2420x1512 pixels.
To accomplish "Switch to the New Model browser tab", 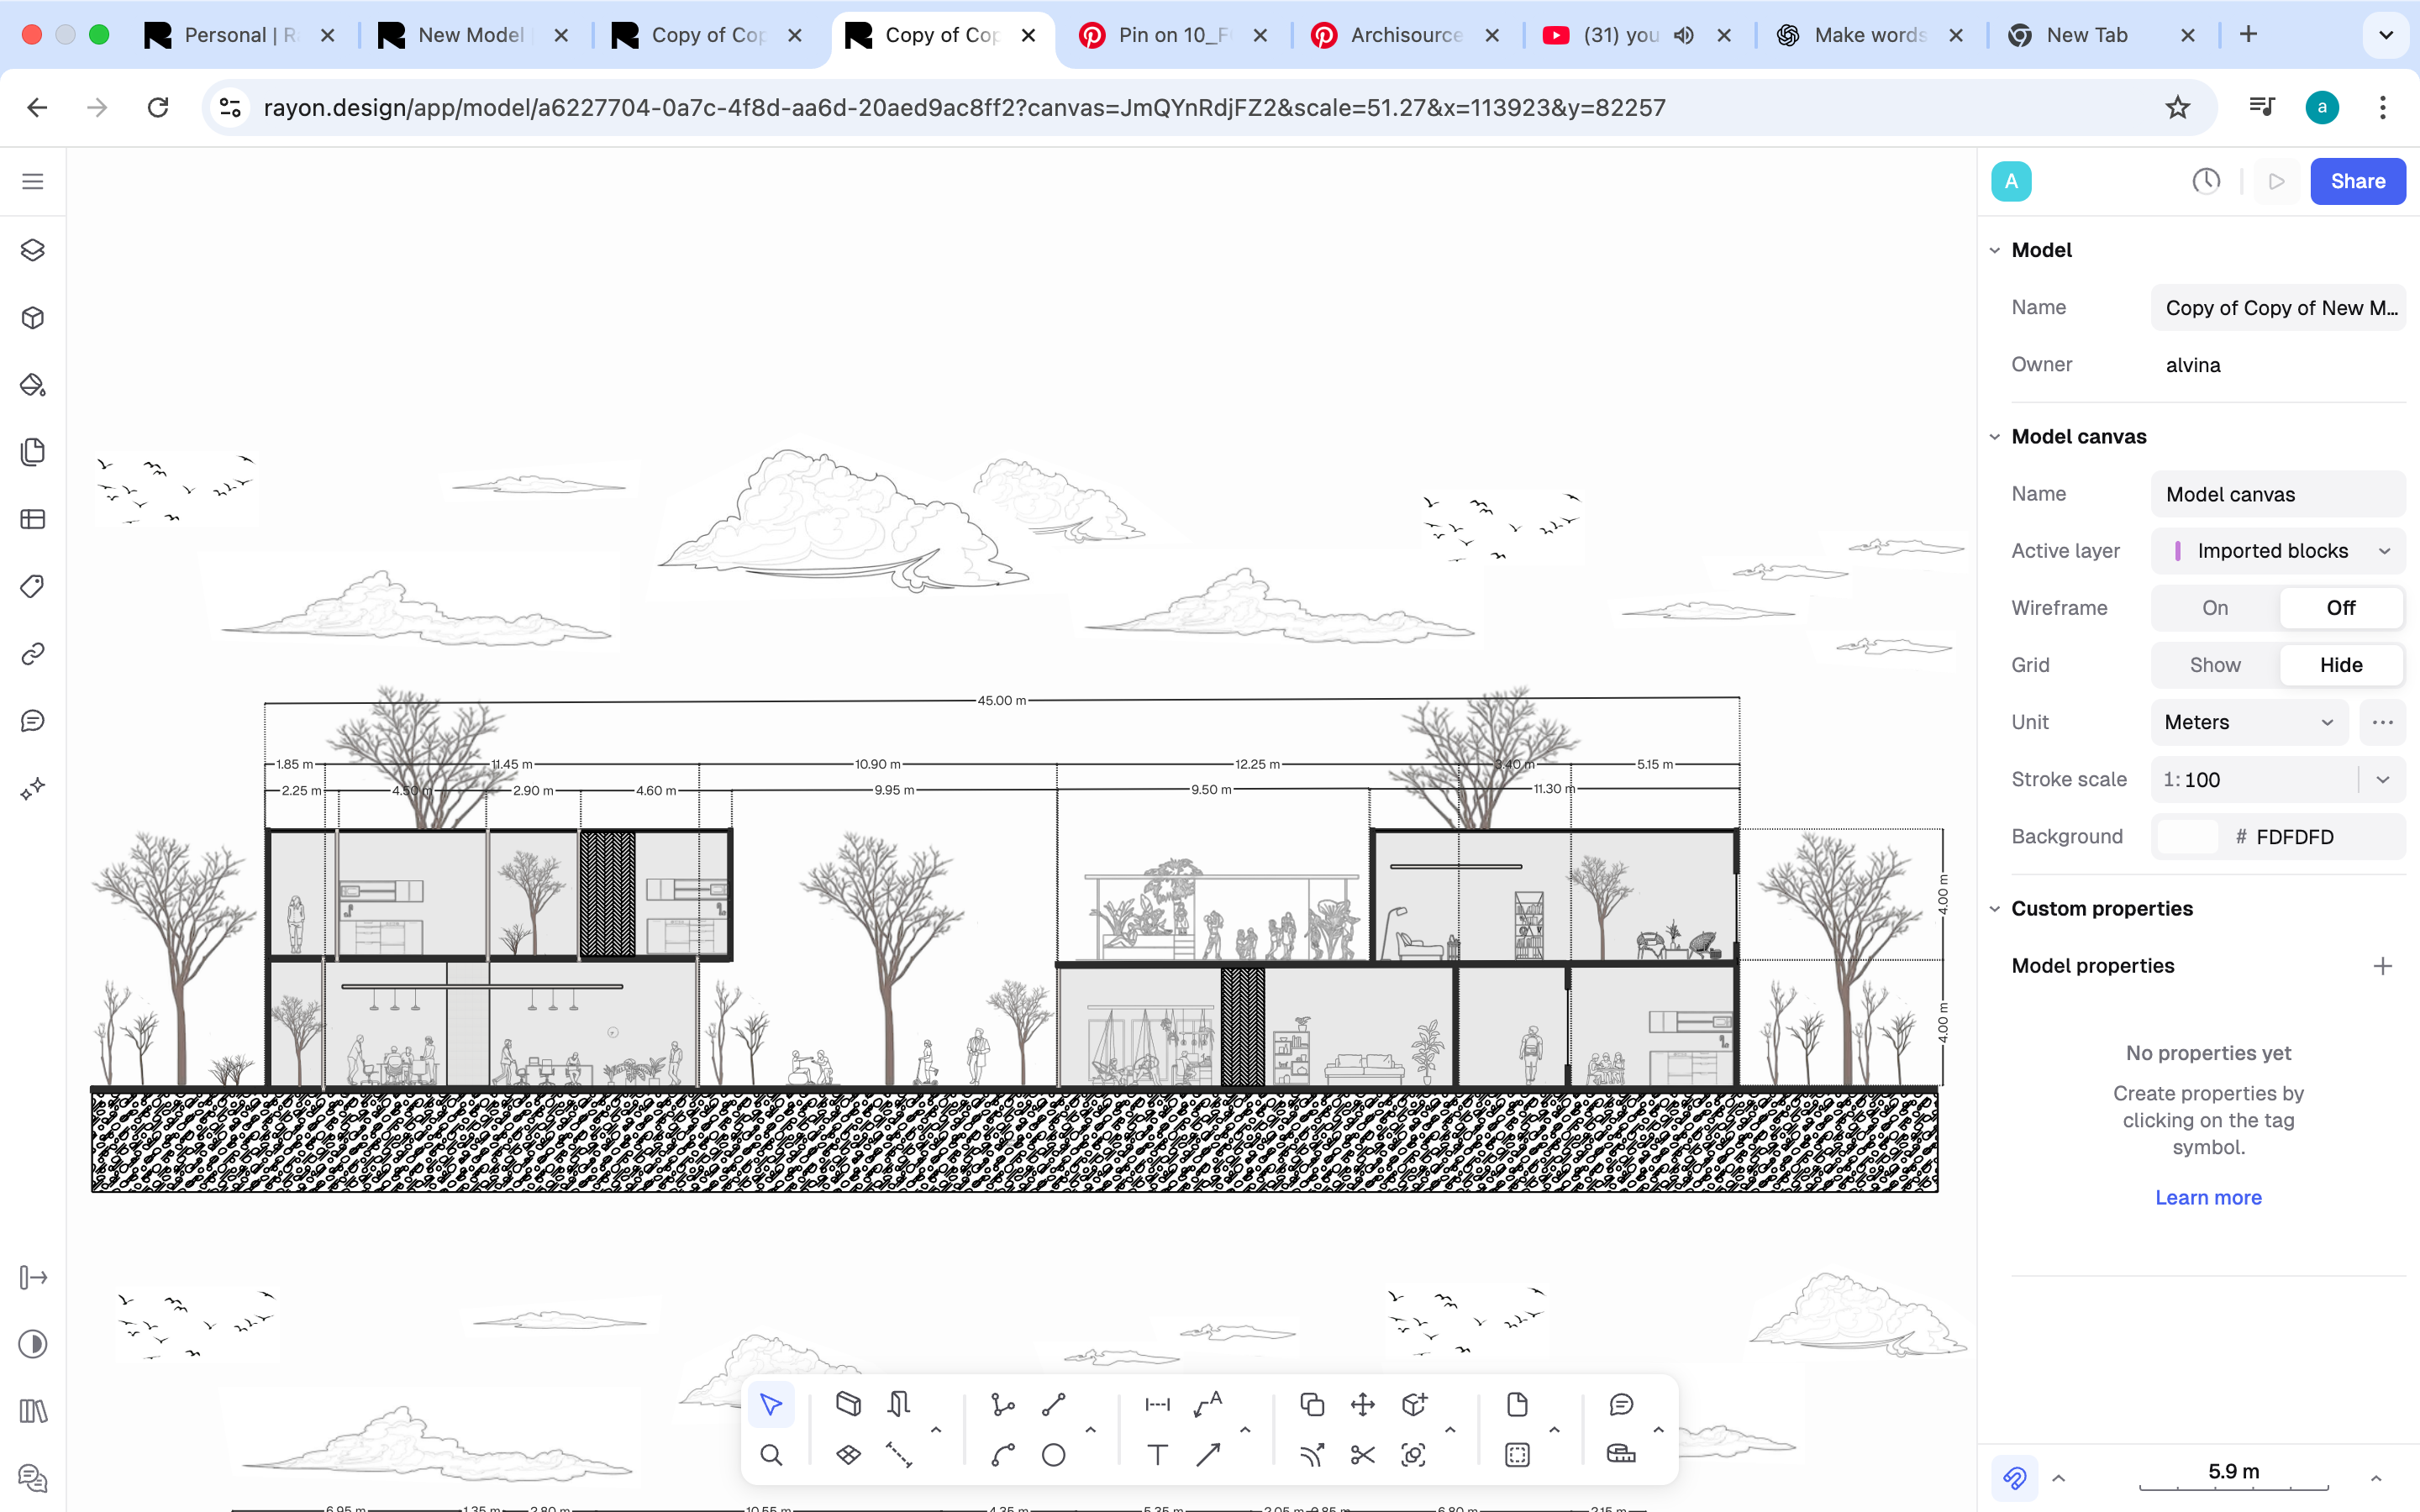I will click(470, 35).
